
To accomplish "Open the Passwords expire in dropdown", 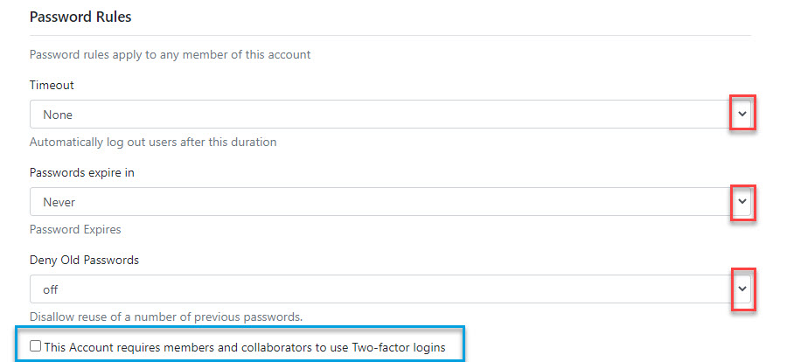I will [376, 202].
